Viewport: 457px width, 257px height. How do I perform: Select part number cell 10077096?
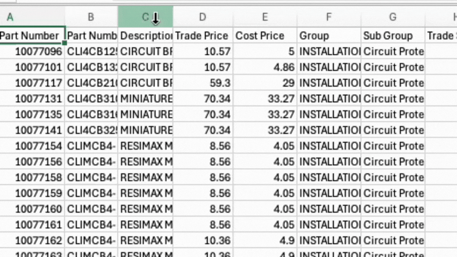32,52
